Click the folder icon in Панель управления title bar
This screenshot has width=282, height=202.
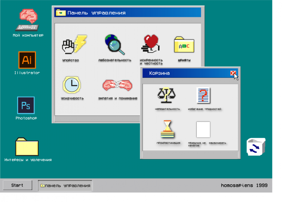[61, 13]
